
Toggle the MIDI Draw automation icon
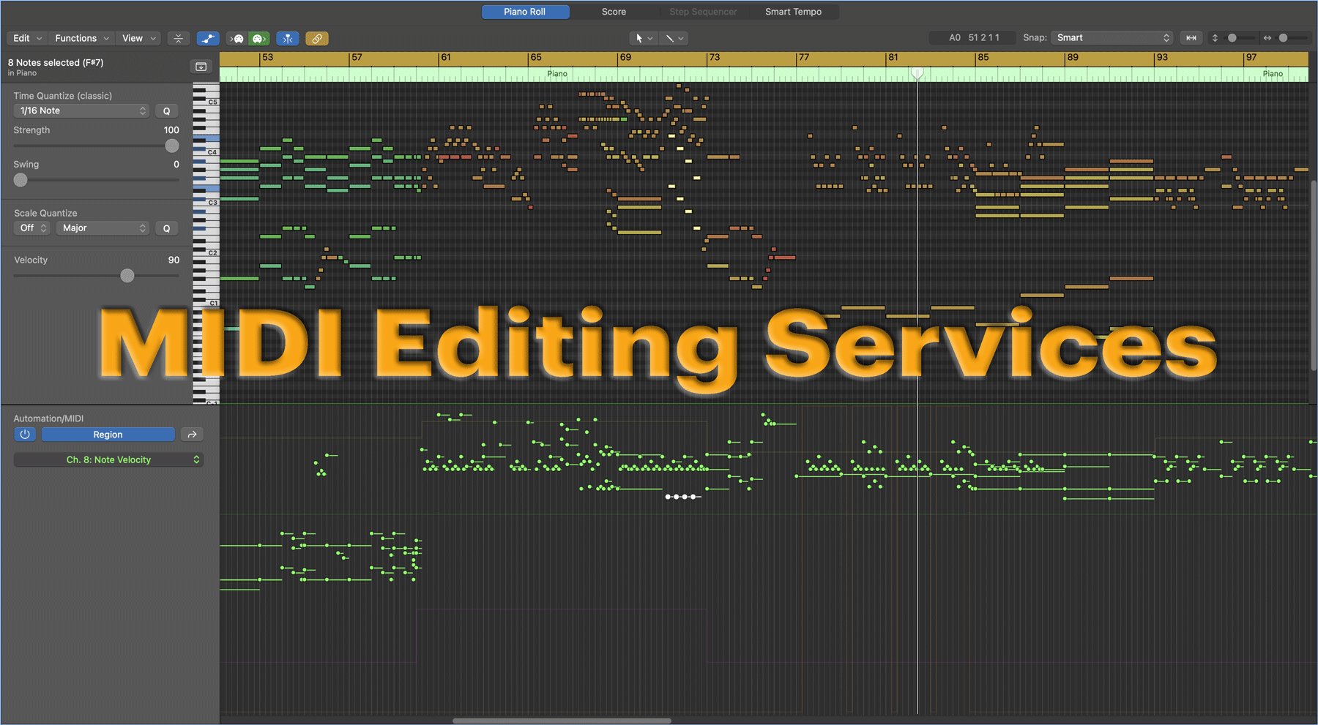[x=208, y=38]
